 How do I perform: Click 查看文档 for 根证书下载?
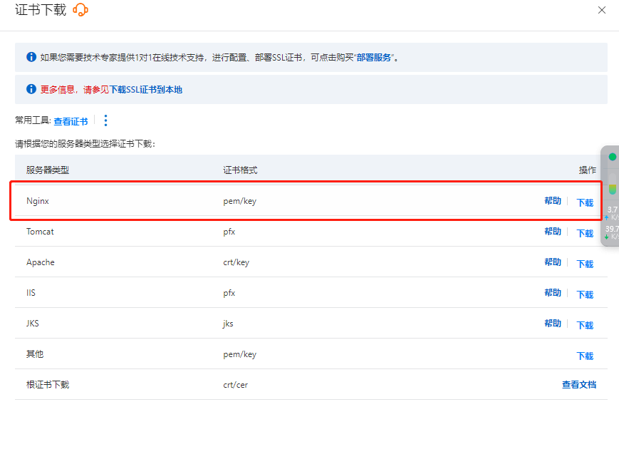[x=578, y=385]
